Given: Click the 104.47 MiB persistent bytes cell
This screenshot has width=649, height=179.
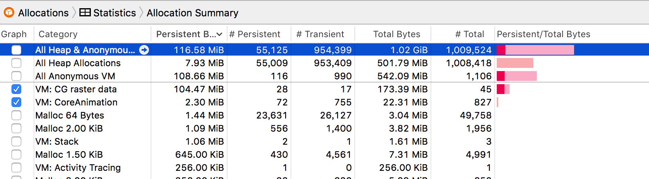Looking at the screenshot, I should tap(199, 89).
